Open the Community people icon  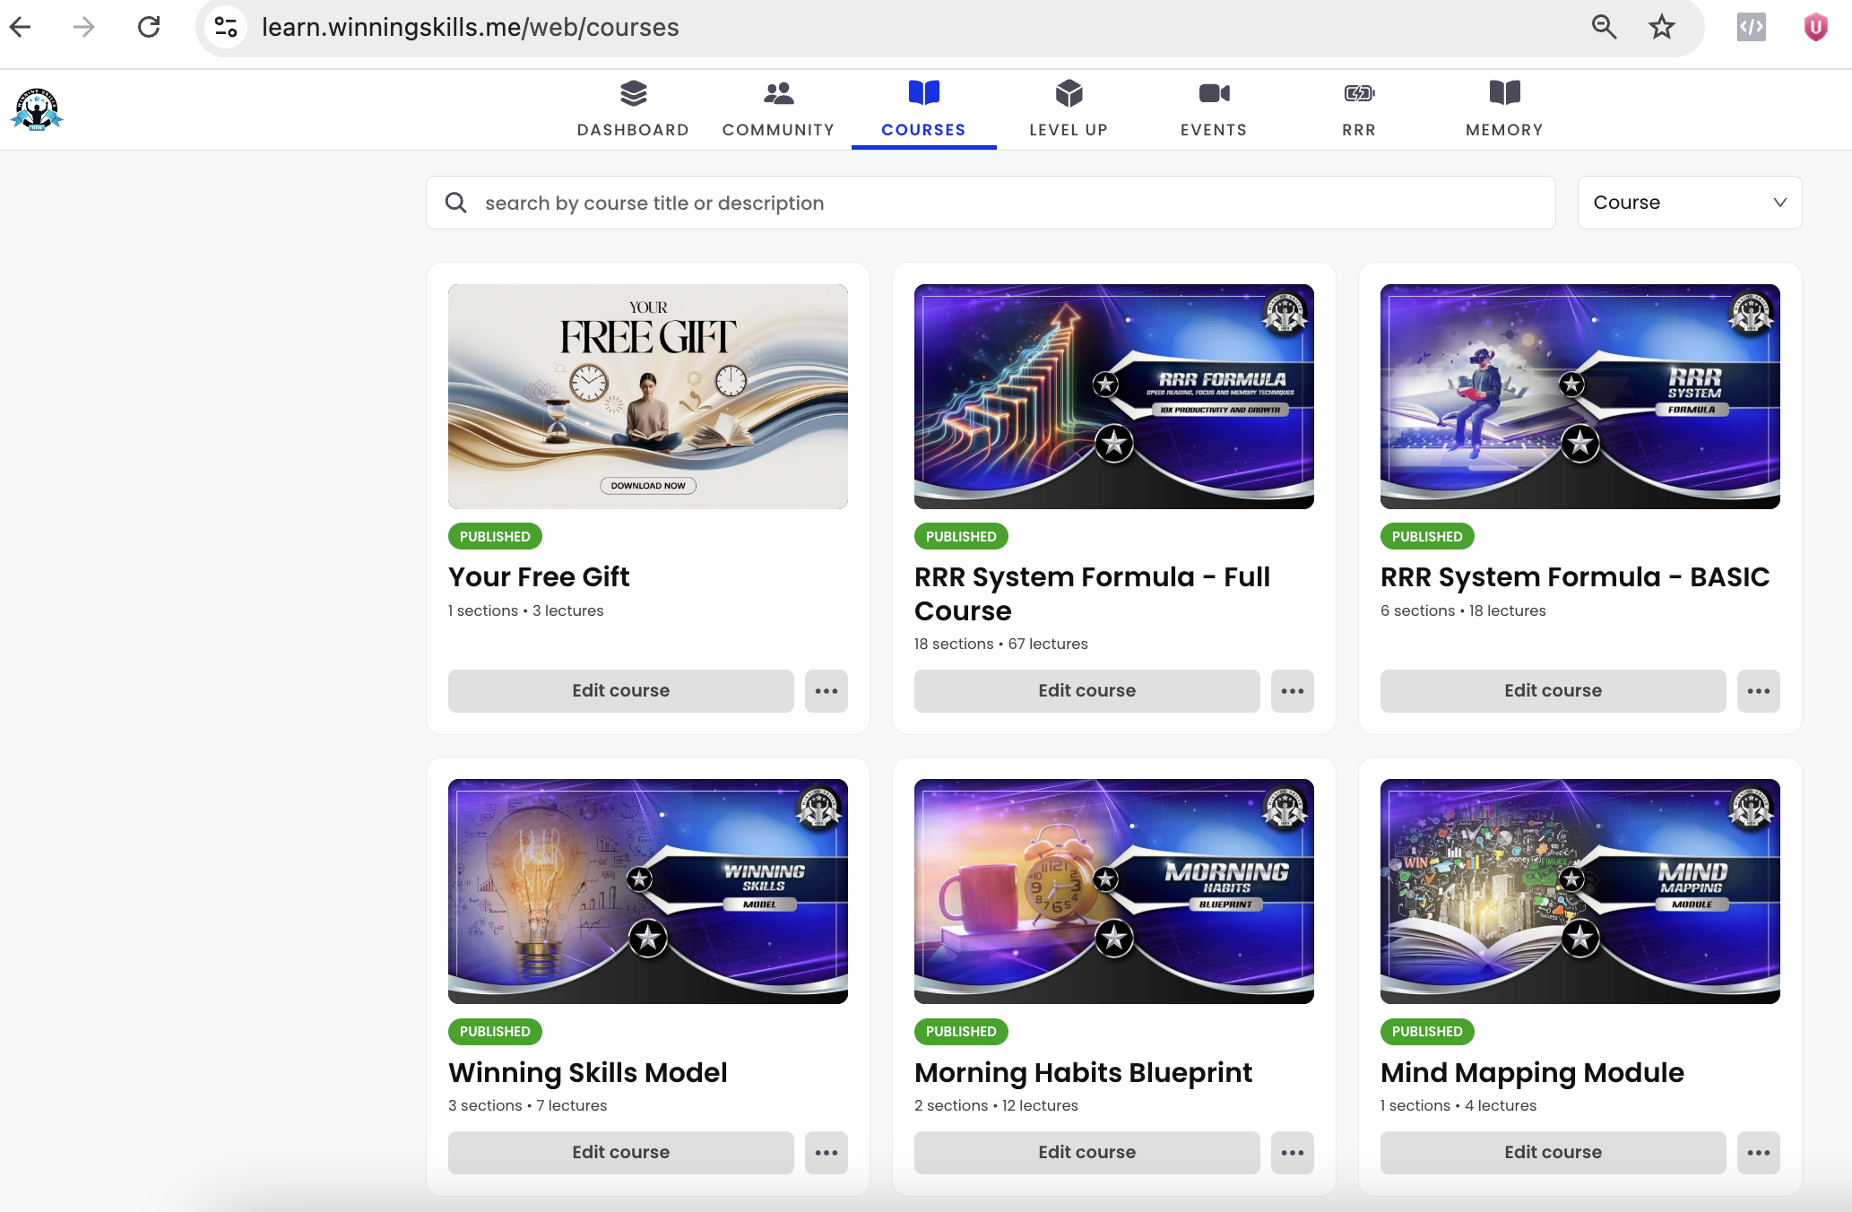click(778, 93)
